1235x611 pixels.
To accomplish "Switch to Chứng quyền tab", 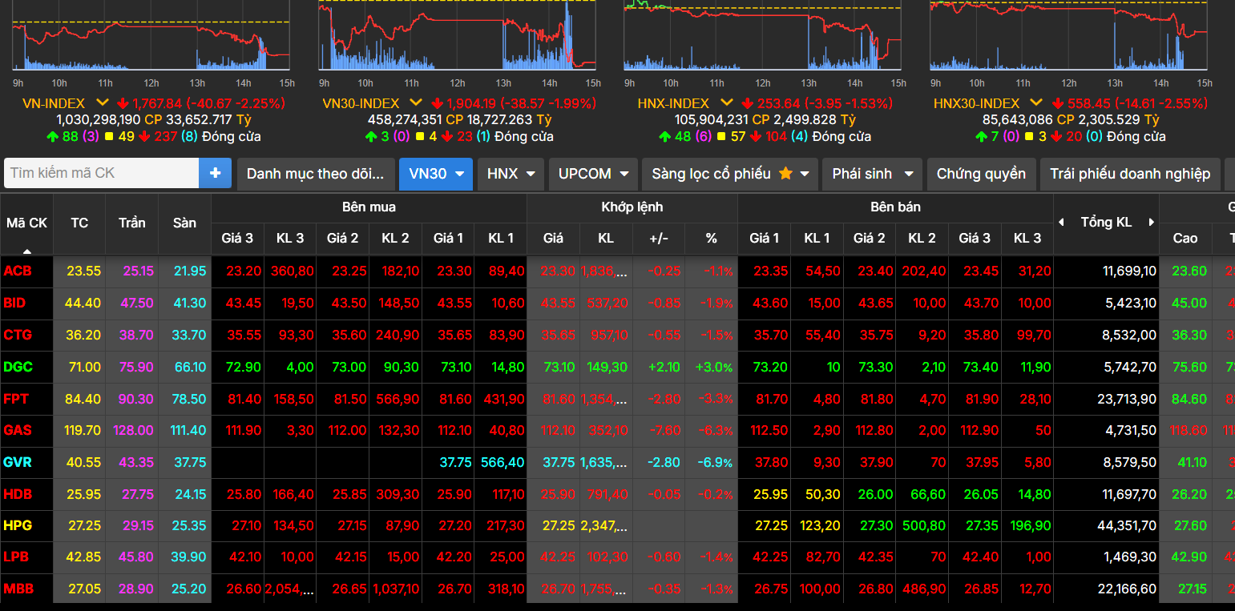I will click(980, 174).
